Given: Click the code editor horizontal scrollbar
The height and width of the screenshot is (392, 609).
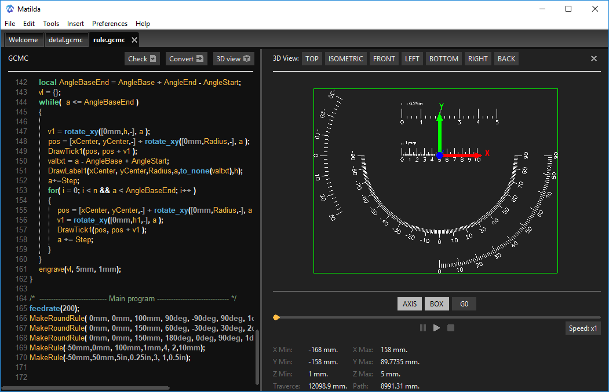Looking at the screenshot, I should (87, 388).
